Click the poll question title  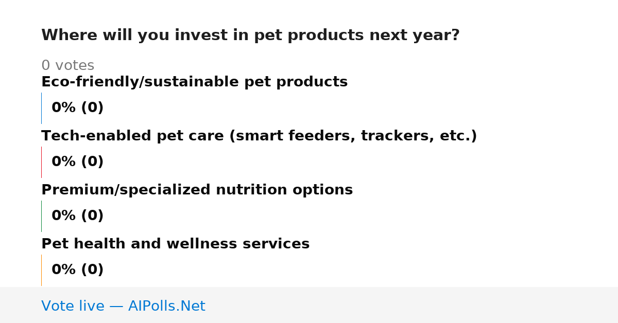pos(250,35)
